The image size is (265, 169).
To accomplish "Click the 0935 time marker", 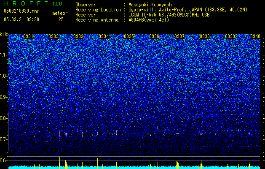I will (x=129, y=36).
